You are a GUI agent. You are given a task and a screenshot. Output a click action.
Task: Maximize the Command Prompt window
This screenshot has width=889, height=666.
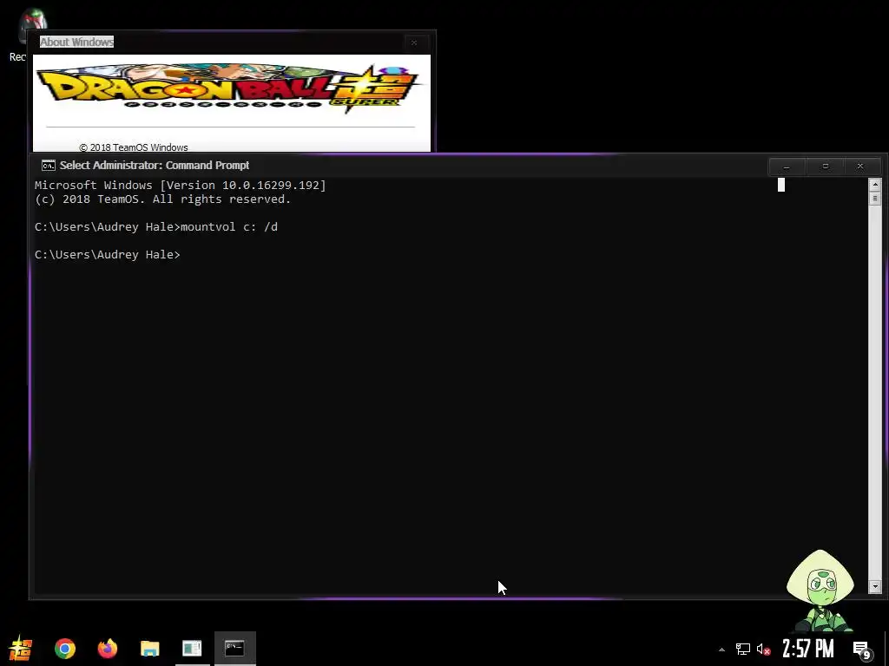tap(826, 166)
